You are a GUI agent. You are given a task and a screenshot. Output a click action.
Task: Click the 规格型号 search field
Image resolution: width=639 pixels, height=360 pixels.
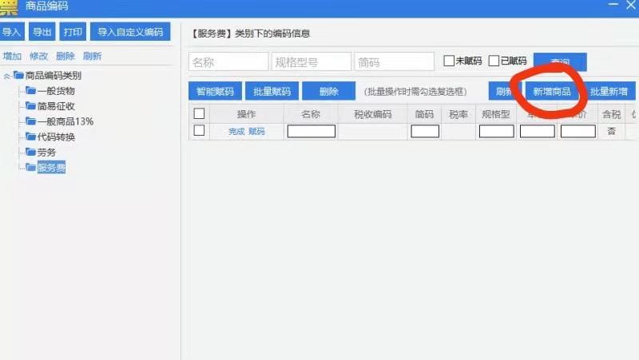(311, 62)
